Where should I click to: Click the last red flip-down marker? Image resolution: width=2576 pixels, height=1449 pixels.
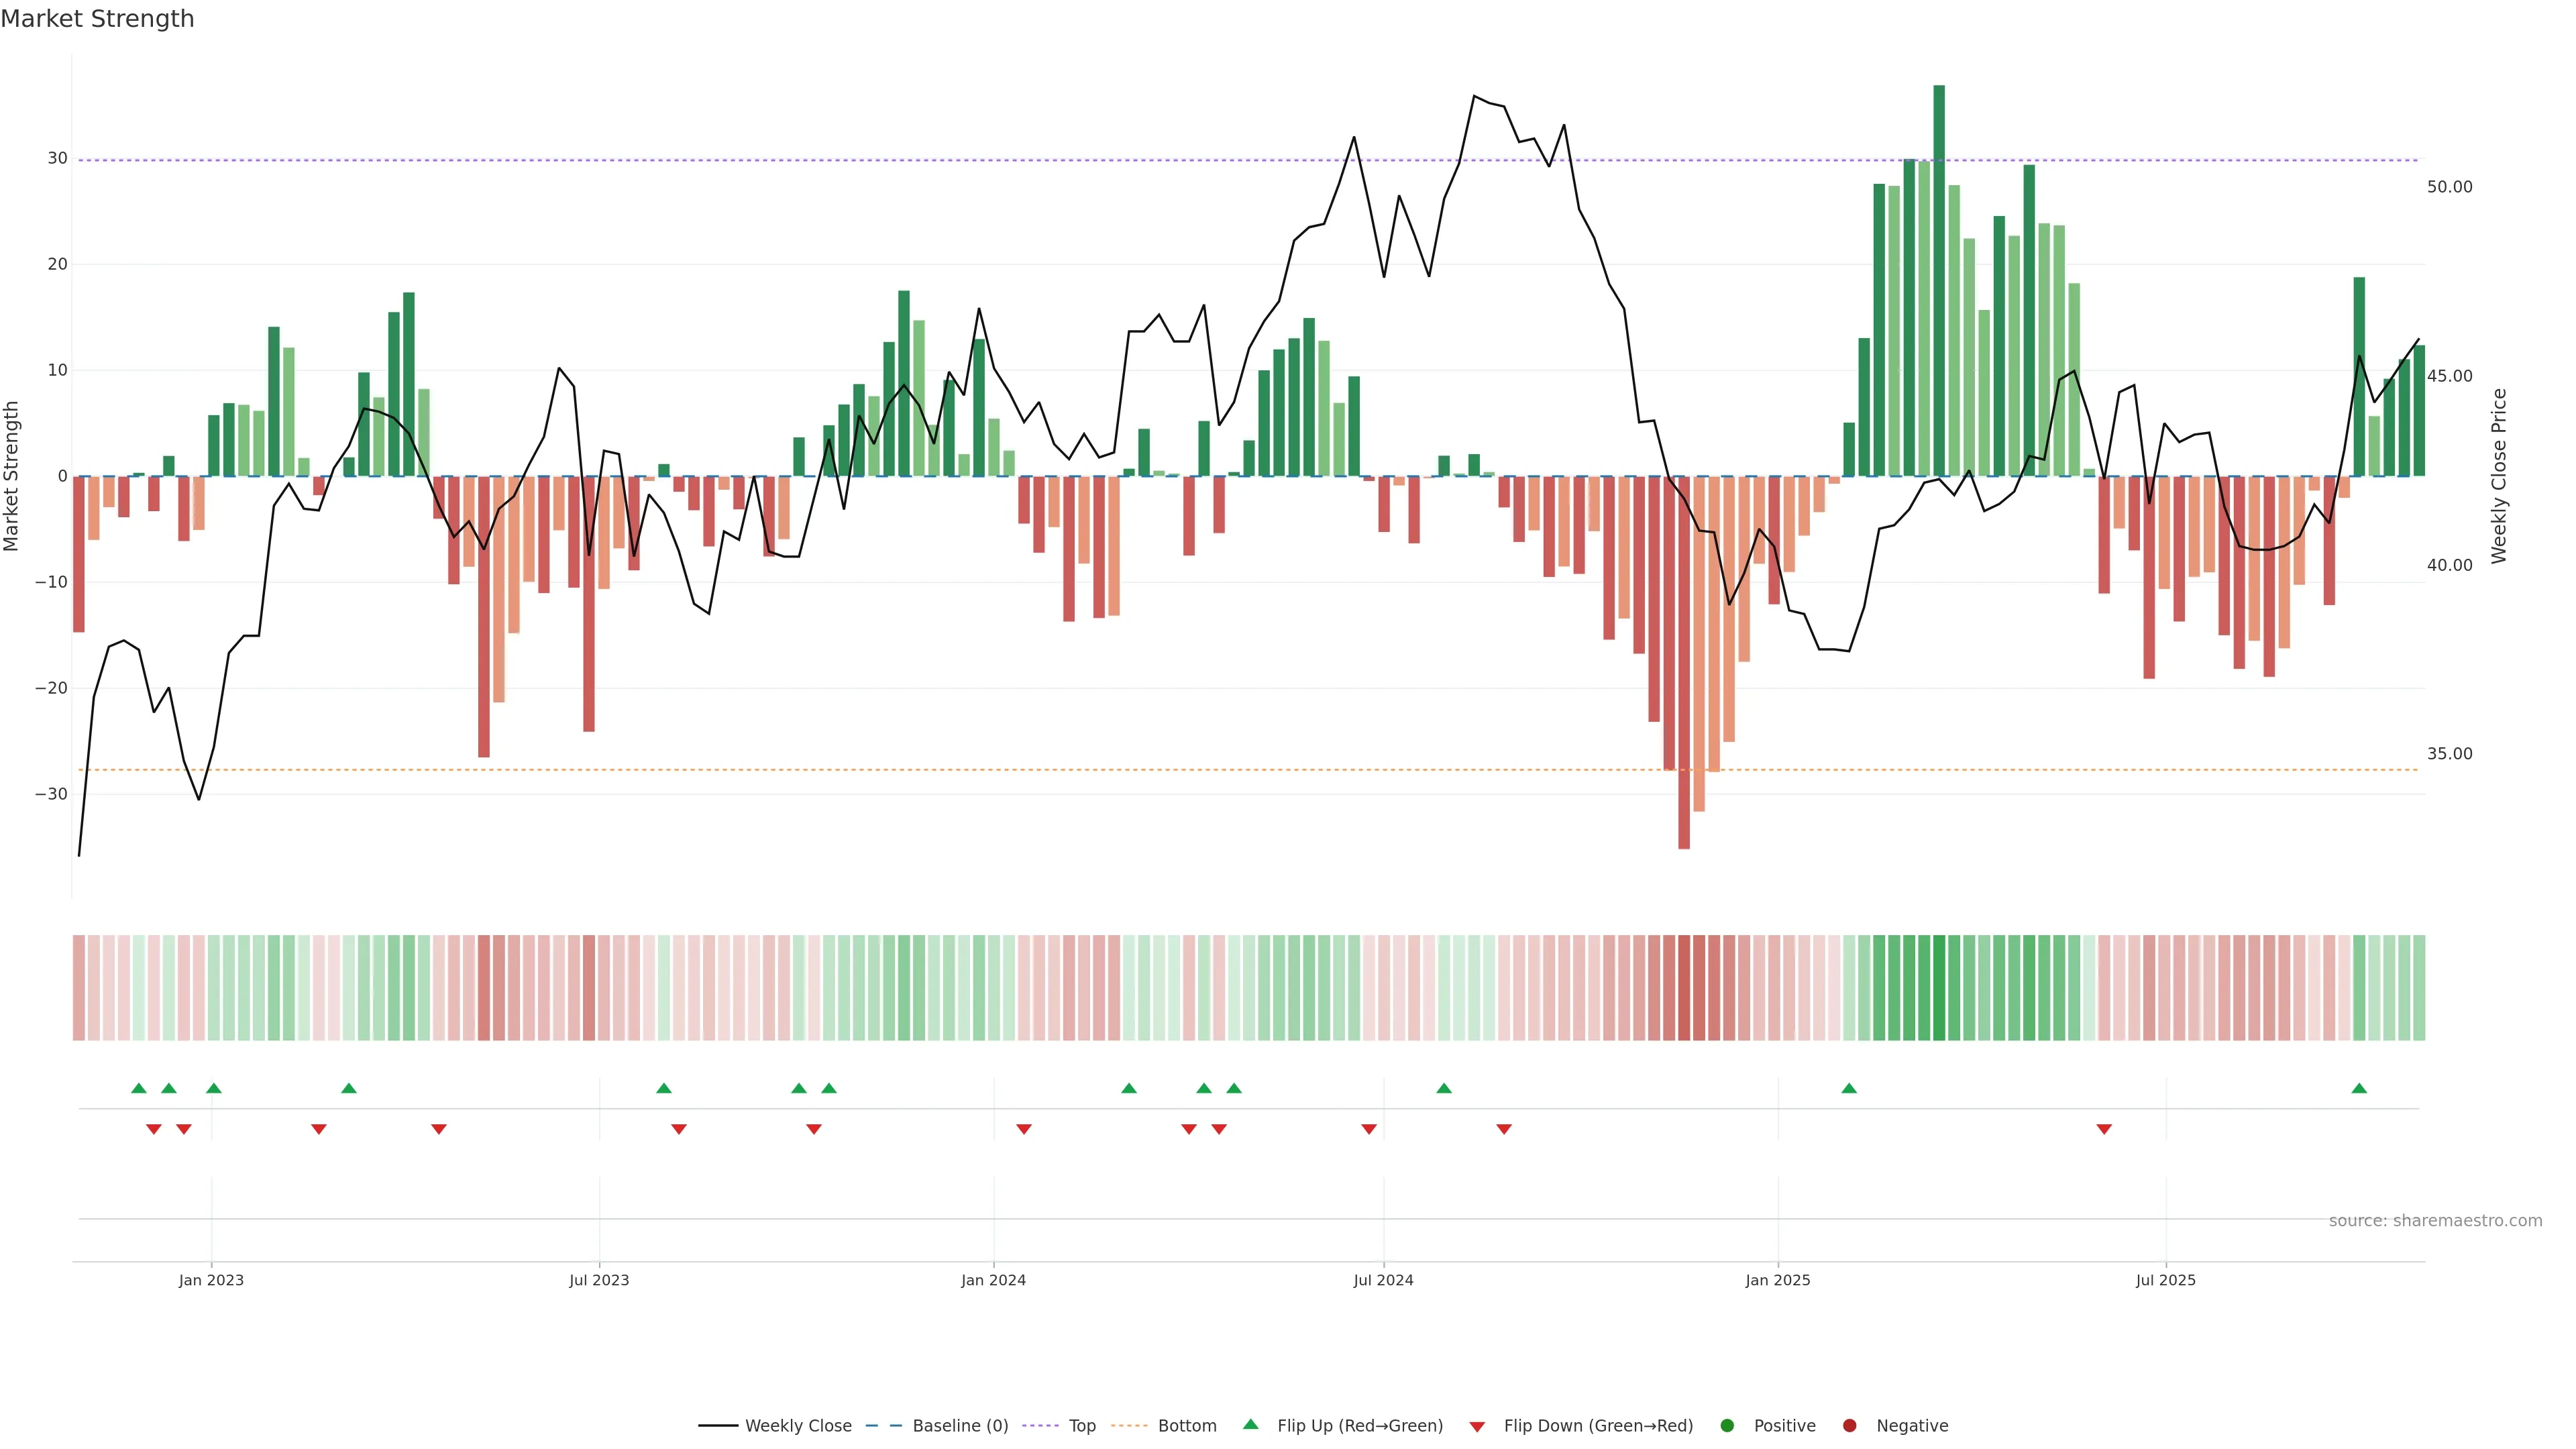pyautogui.click(x=2104, y=1129)
